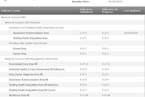Click '0 of 3' submitted for Early Cancer Diagnosis
This screenshot has width=145, height=97.
click(83, 74)
